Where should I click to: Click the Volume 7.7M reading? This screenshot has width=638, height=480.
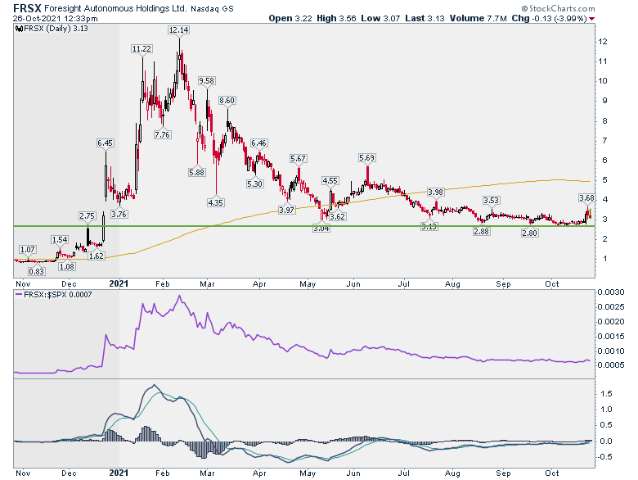[x=478, y=18]
